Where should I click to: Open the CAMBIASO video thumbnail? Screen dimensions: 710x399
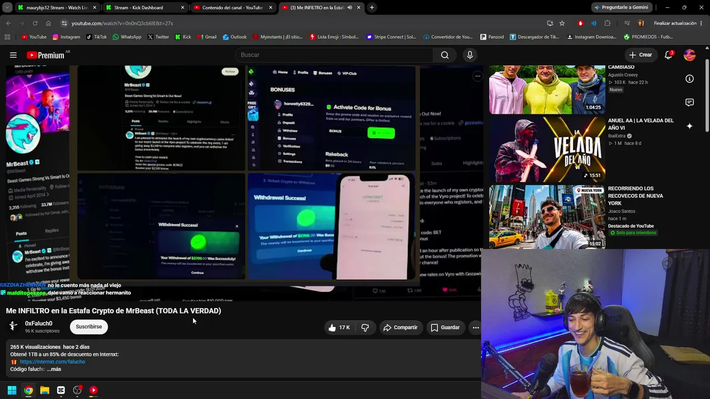[x=547, y=89]
